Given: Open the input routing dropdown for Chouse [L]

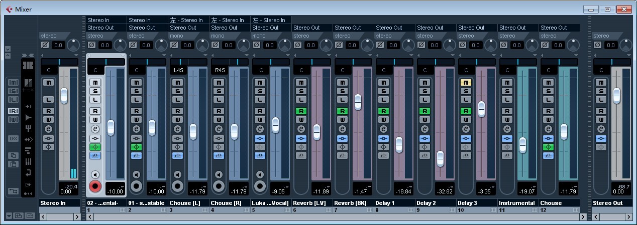Looking at the screenshot, I should click(188, 20).
